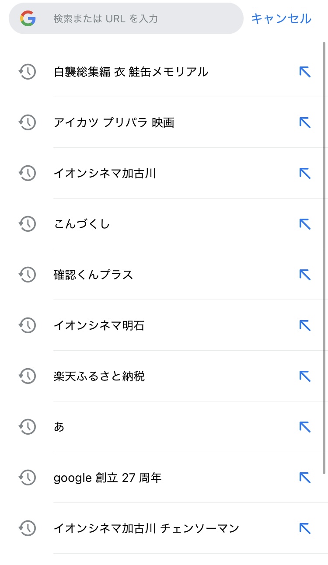Click the arrow icon next to こんづくし
This screenshot has height=565, width=328.
click(x=305, y=224)
